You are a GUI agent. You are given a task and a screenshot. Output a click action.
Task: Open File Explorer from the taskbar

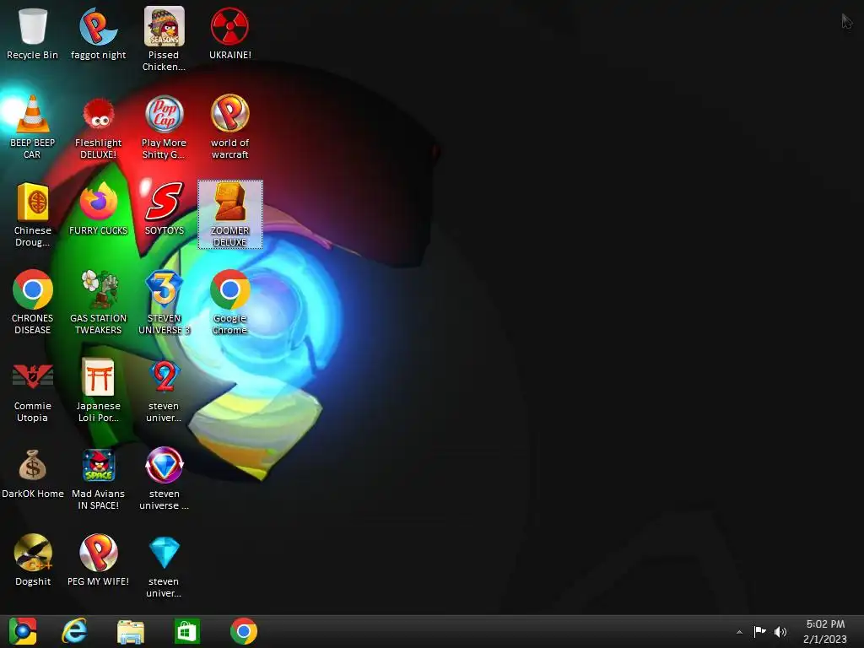pos(131,631)
